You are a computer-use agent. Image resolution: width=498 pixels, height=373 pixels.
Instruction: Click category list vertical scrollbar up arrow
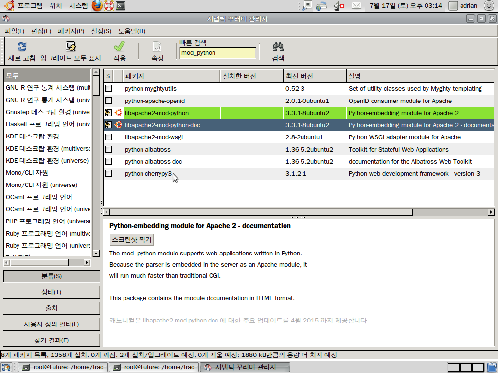click(x=96, y=72)
